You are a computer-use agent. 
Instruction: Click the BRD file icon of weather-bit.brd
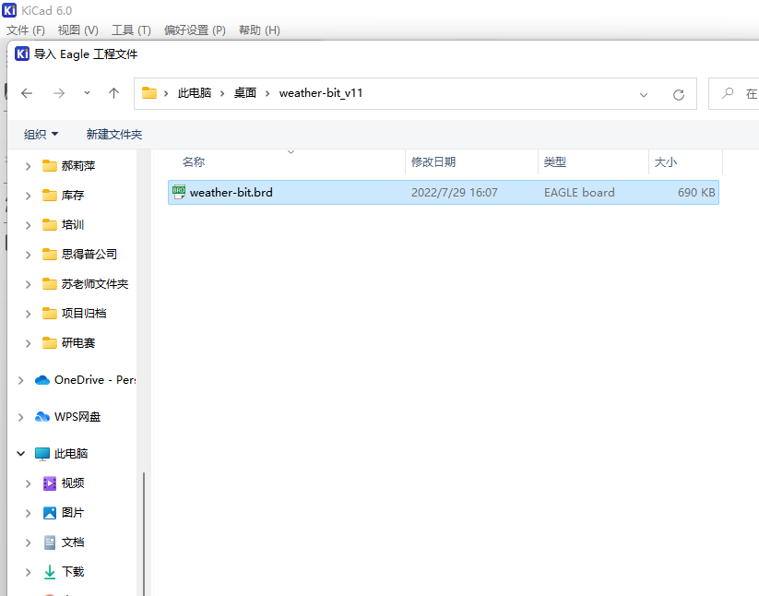[179, 192]
